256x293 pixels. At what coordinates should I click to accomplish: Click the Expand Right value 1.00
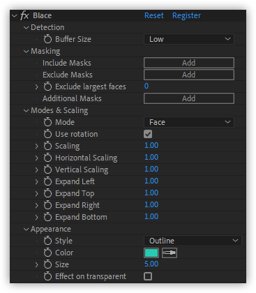[x=151, y=204]
